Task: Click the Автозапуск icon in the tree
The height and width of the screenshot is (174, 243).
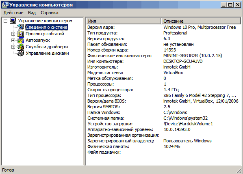Action: (21, 40)
